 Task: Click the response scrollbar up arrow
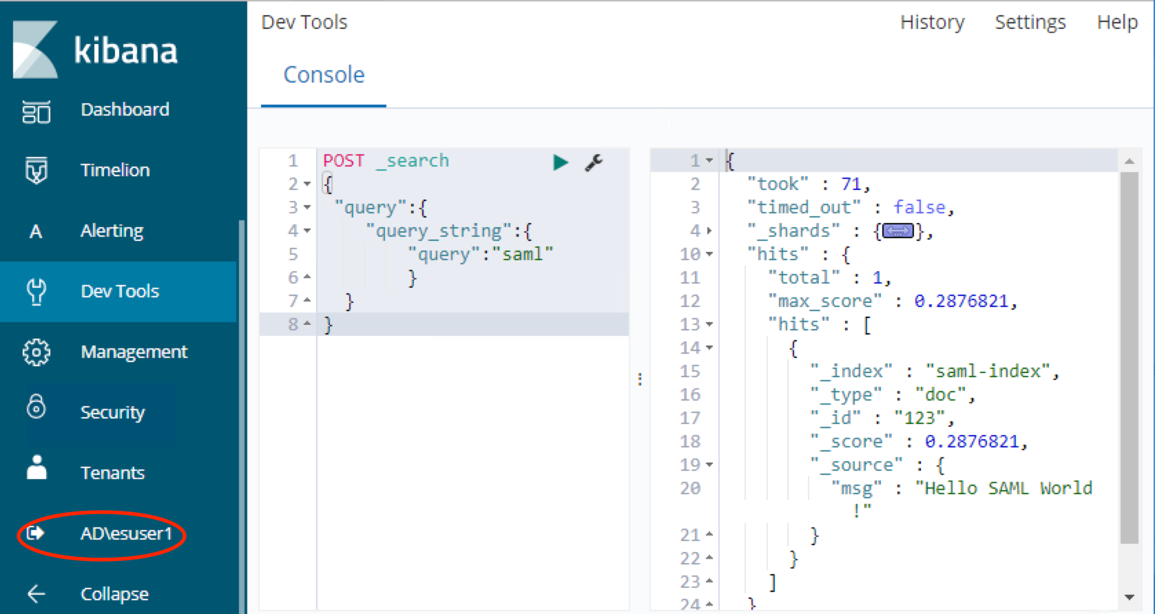(x=1129, y=161)
